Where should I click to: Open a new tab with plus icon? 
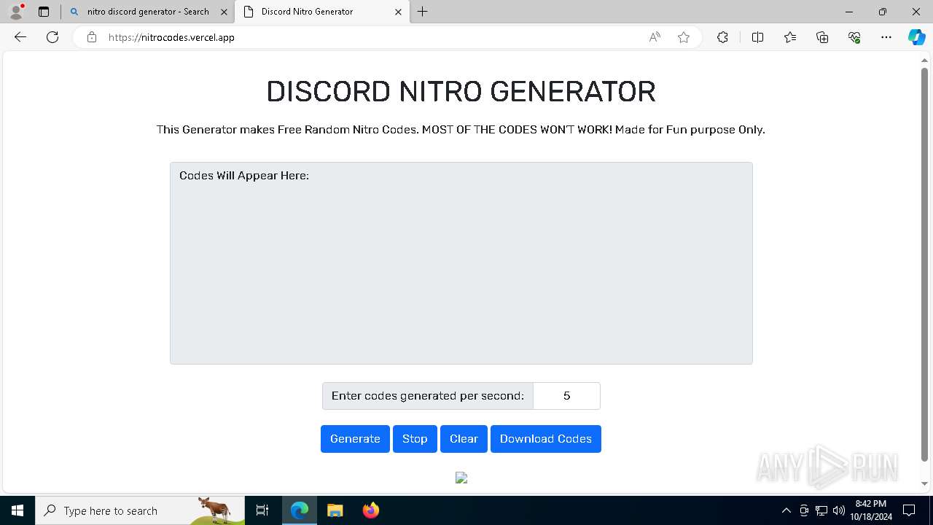coord(423,12)
